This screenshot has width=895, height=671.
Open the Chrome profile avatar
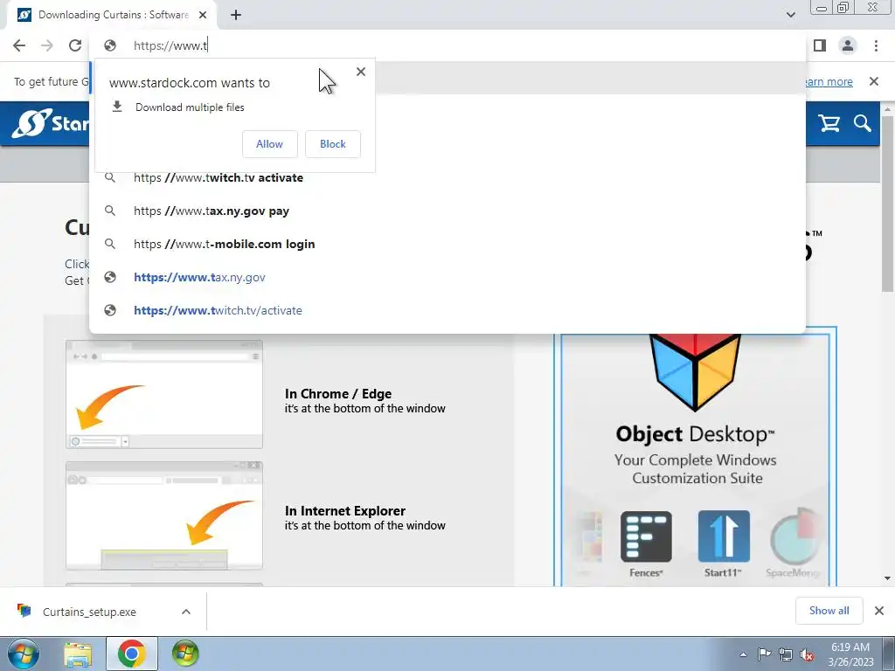coord(848,45)
